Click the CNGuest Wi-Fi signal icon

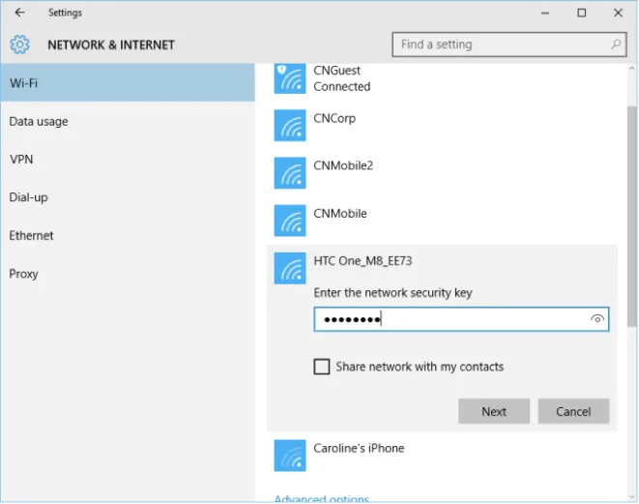290,78
